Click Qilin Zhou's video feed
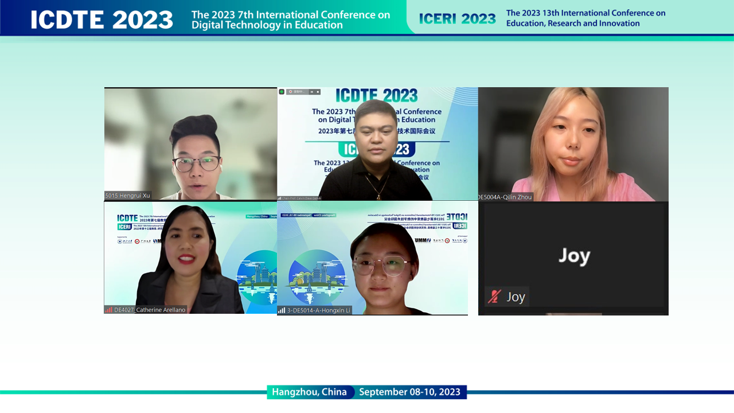This screenshot has height=413, width=734. [x=573, y=143]
